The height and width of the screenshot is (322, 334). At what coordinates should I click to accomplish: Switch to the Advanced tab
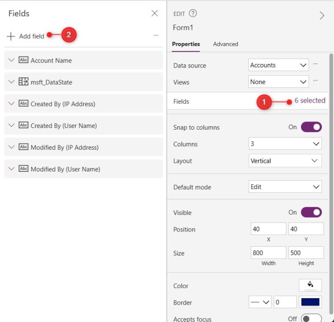click(x=225, y=44)
